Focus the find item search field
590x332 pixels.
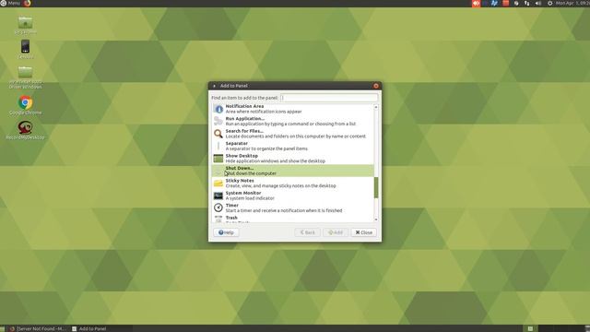pos(329,98)
